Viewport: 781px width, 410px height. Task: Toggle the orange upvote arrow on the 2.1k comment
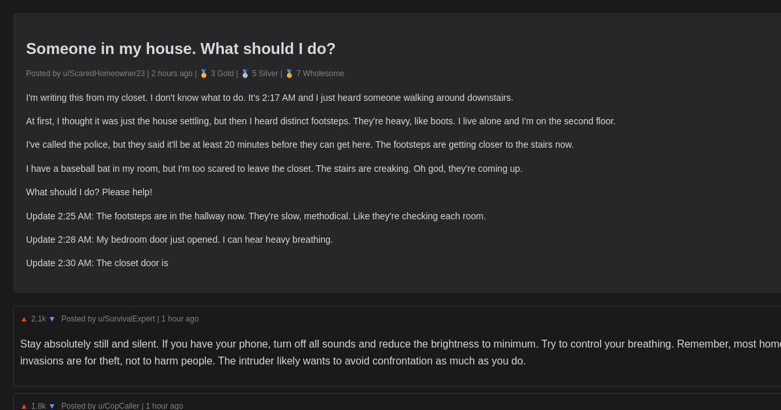pos(24,318)
